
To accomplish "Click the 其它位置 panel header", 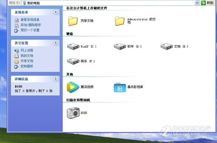I will click(x=35, y=43).
